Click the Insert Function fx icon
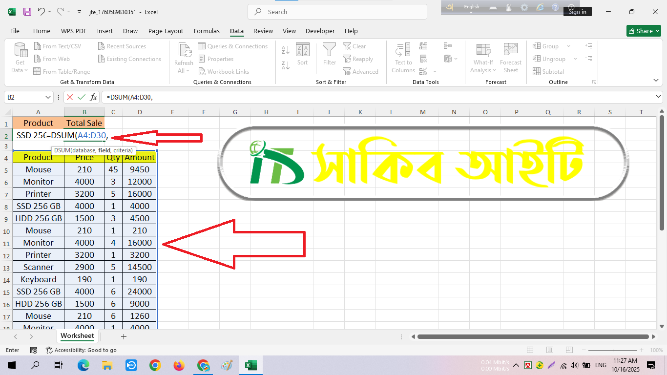The height and width of the screenshot is (375, 667). [93, 97]
